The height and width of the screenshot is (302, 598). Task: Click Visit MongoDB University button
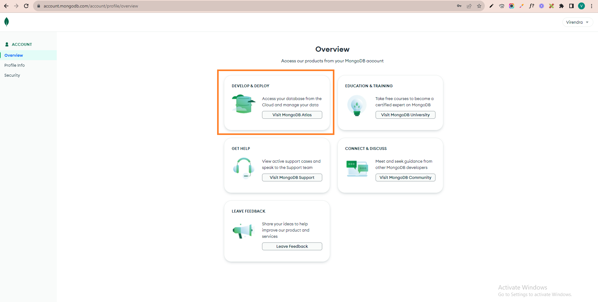coord(405,115)
